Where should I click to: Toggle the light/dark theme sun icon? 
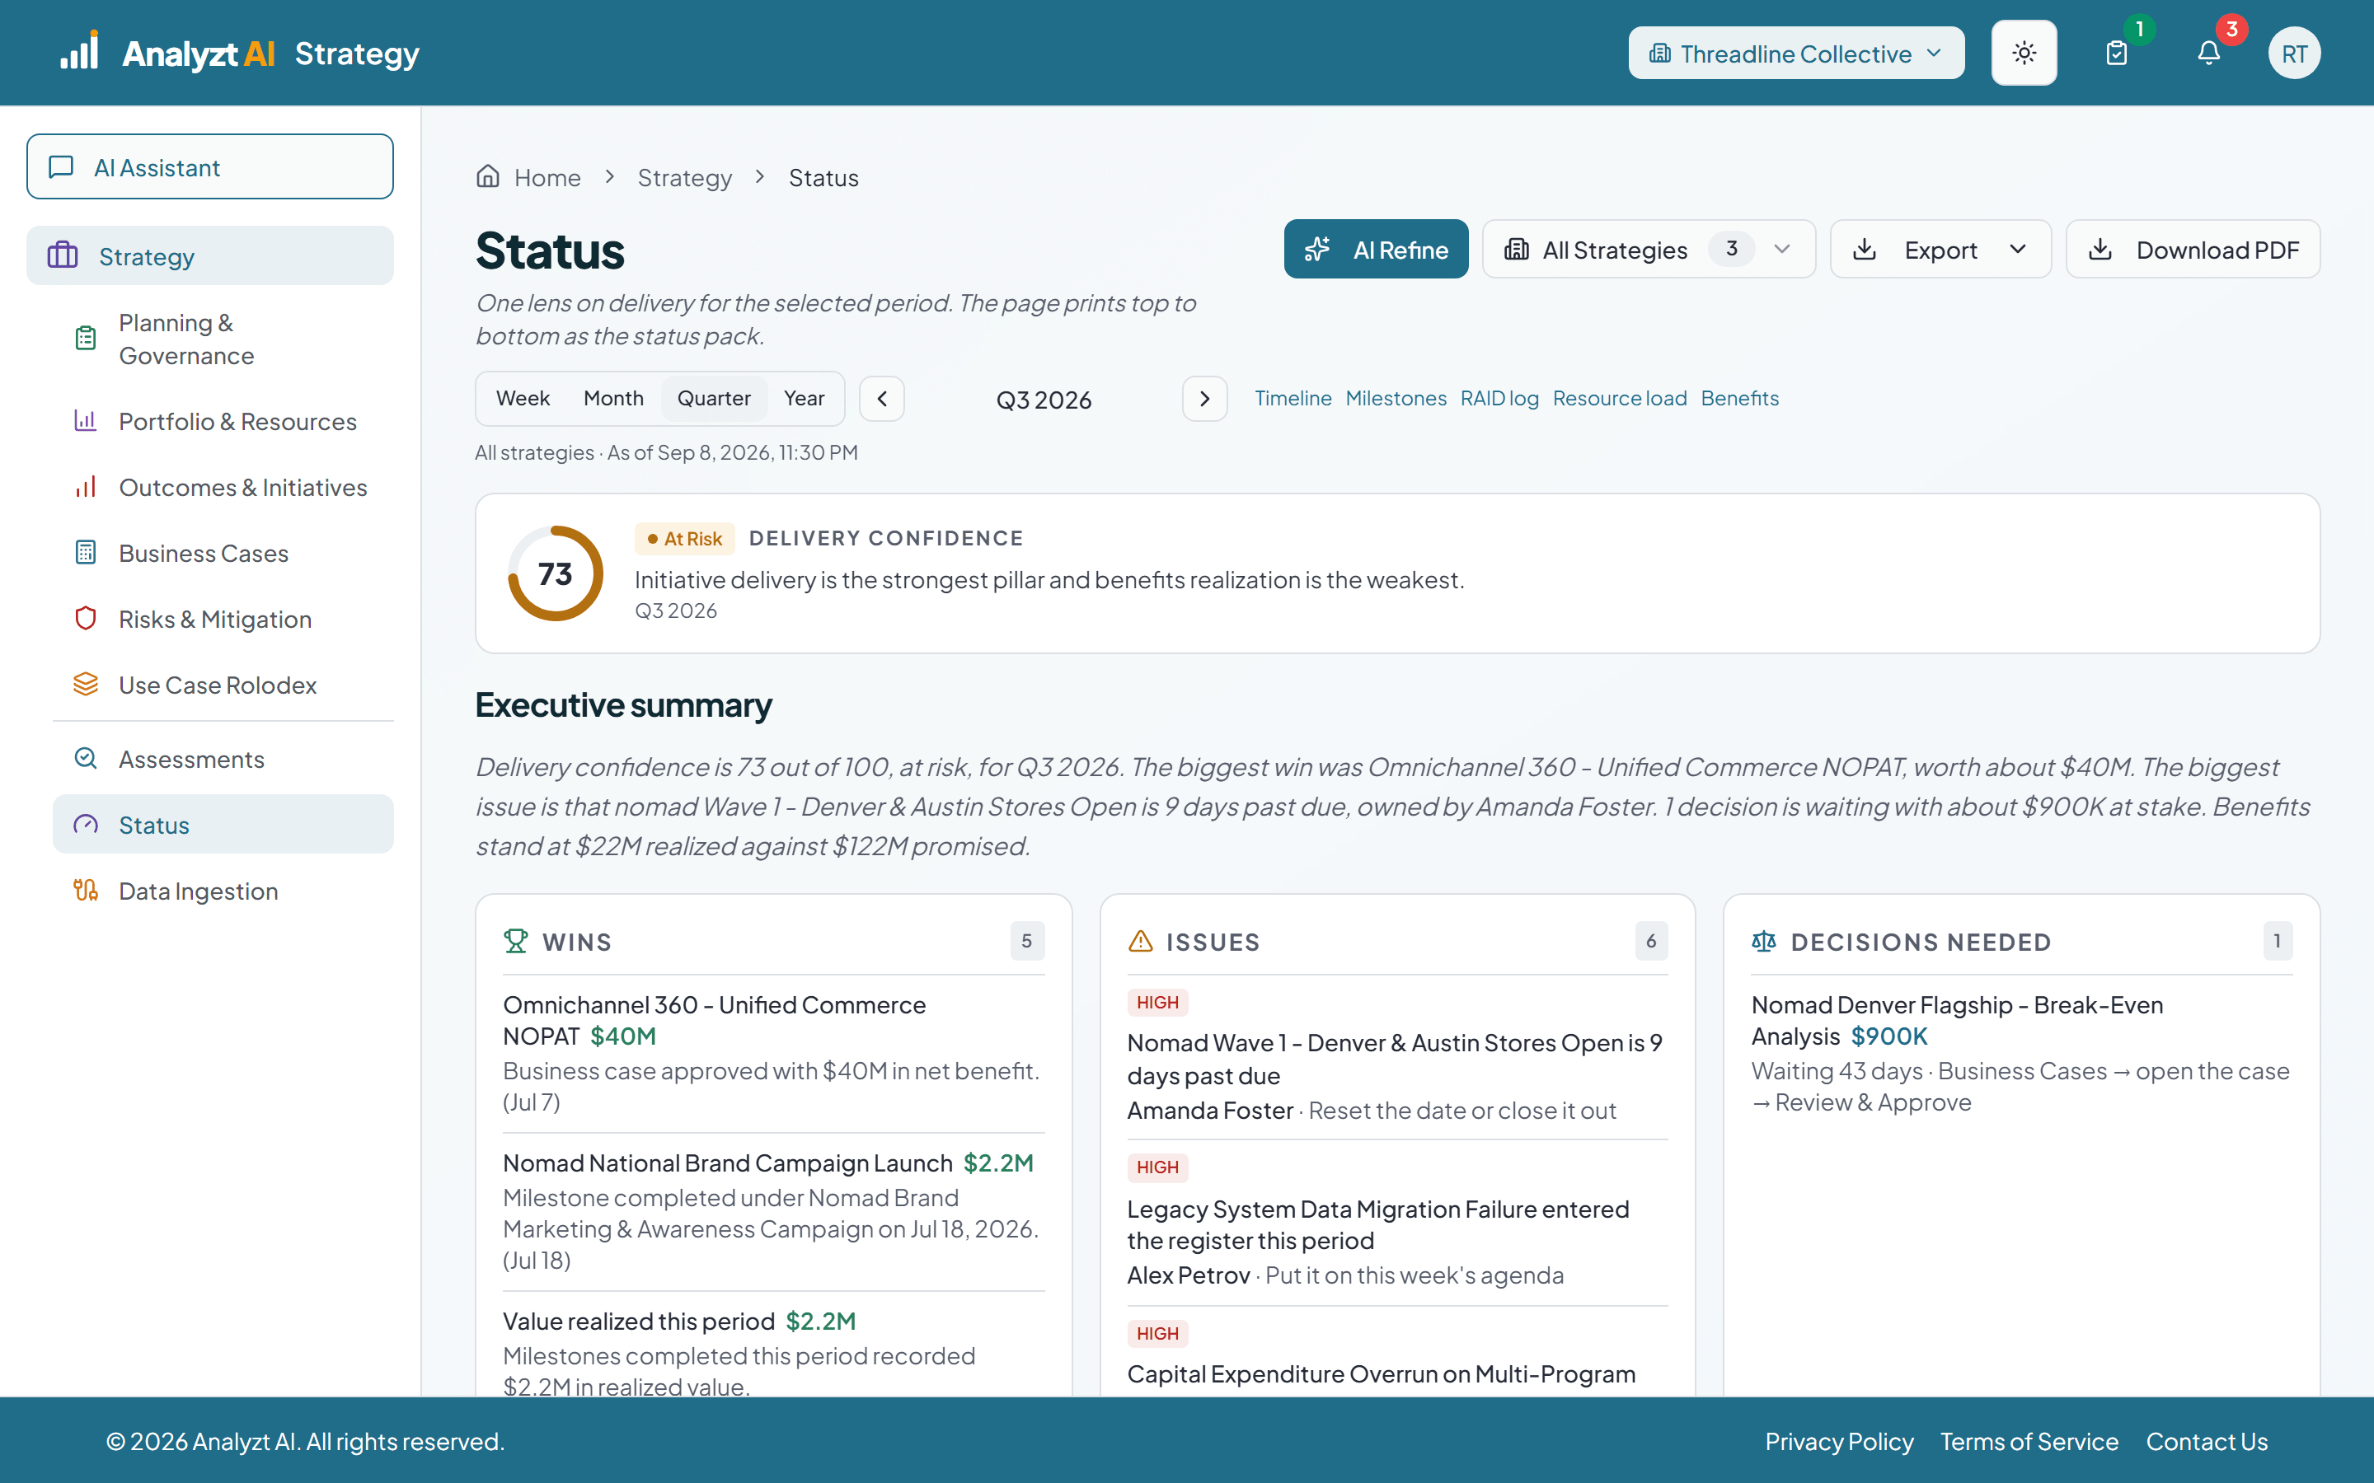tap(2024, 53)
